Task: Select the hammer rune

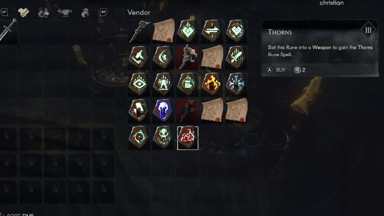Action: pyautogui.click(x=139, y=58)
